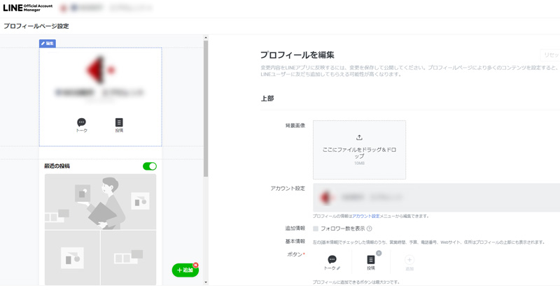Viewport: 560px width, 290px height.
Task: Click the 背景画像 label
Action: (295, 126)
